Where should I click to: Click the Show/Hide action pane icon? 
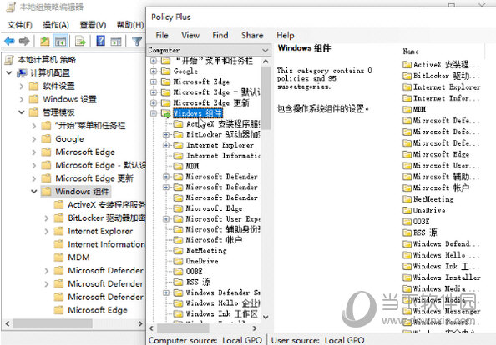coord(116,41)
